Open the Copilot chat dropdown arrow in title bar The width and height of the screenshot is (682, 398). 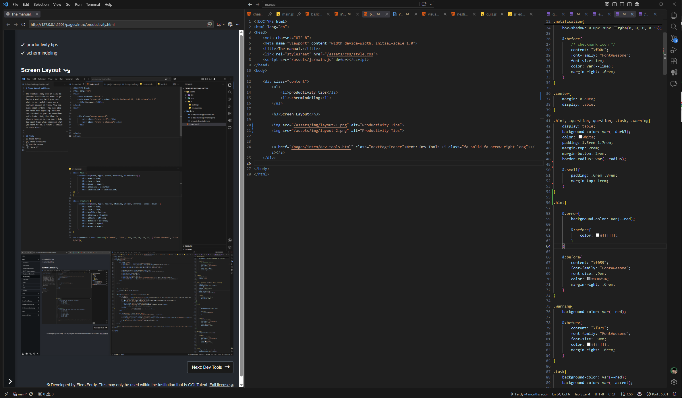coord(431,4)
